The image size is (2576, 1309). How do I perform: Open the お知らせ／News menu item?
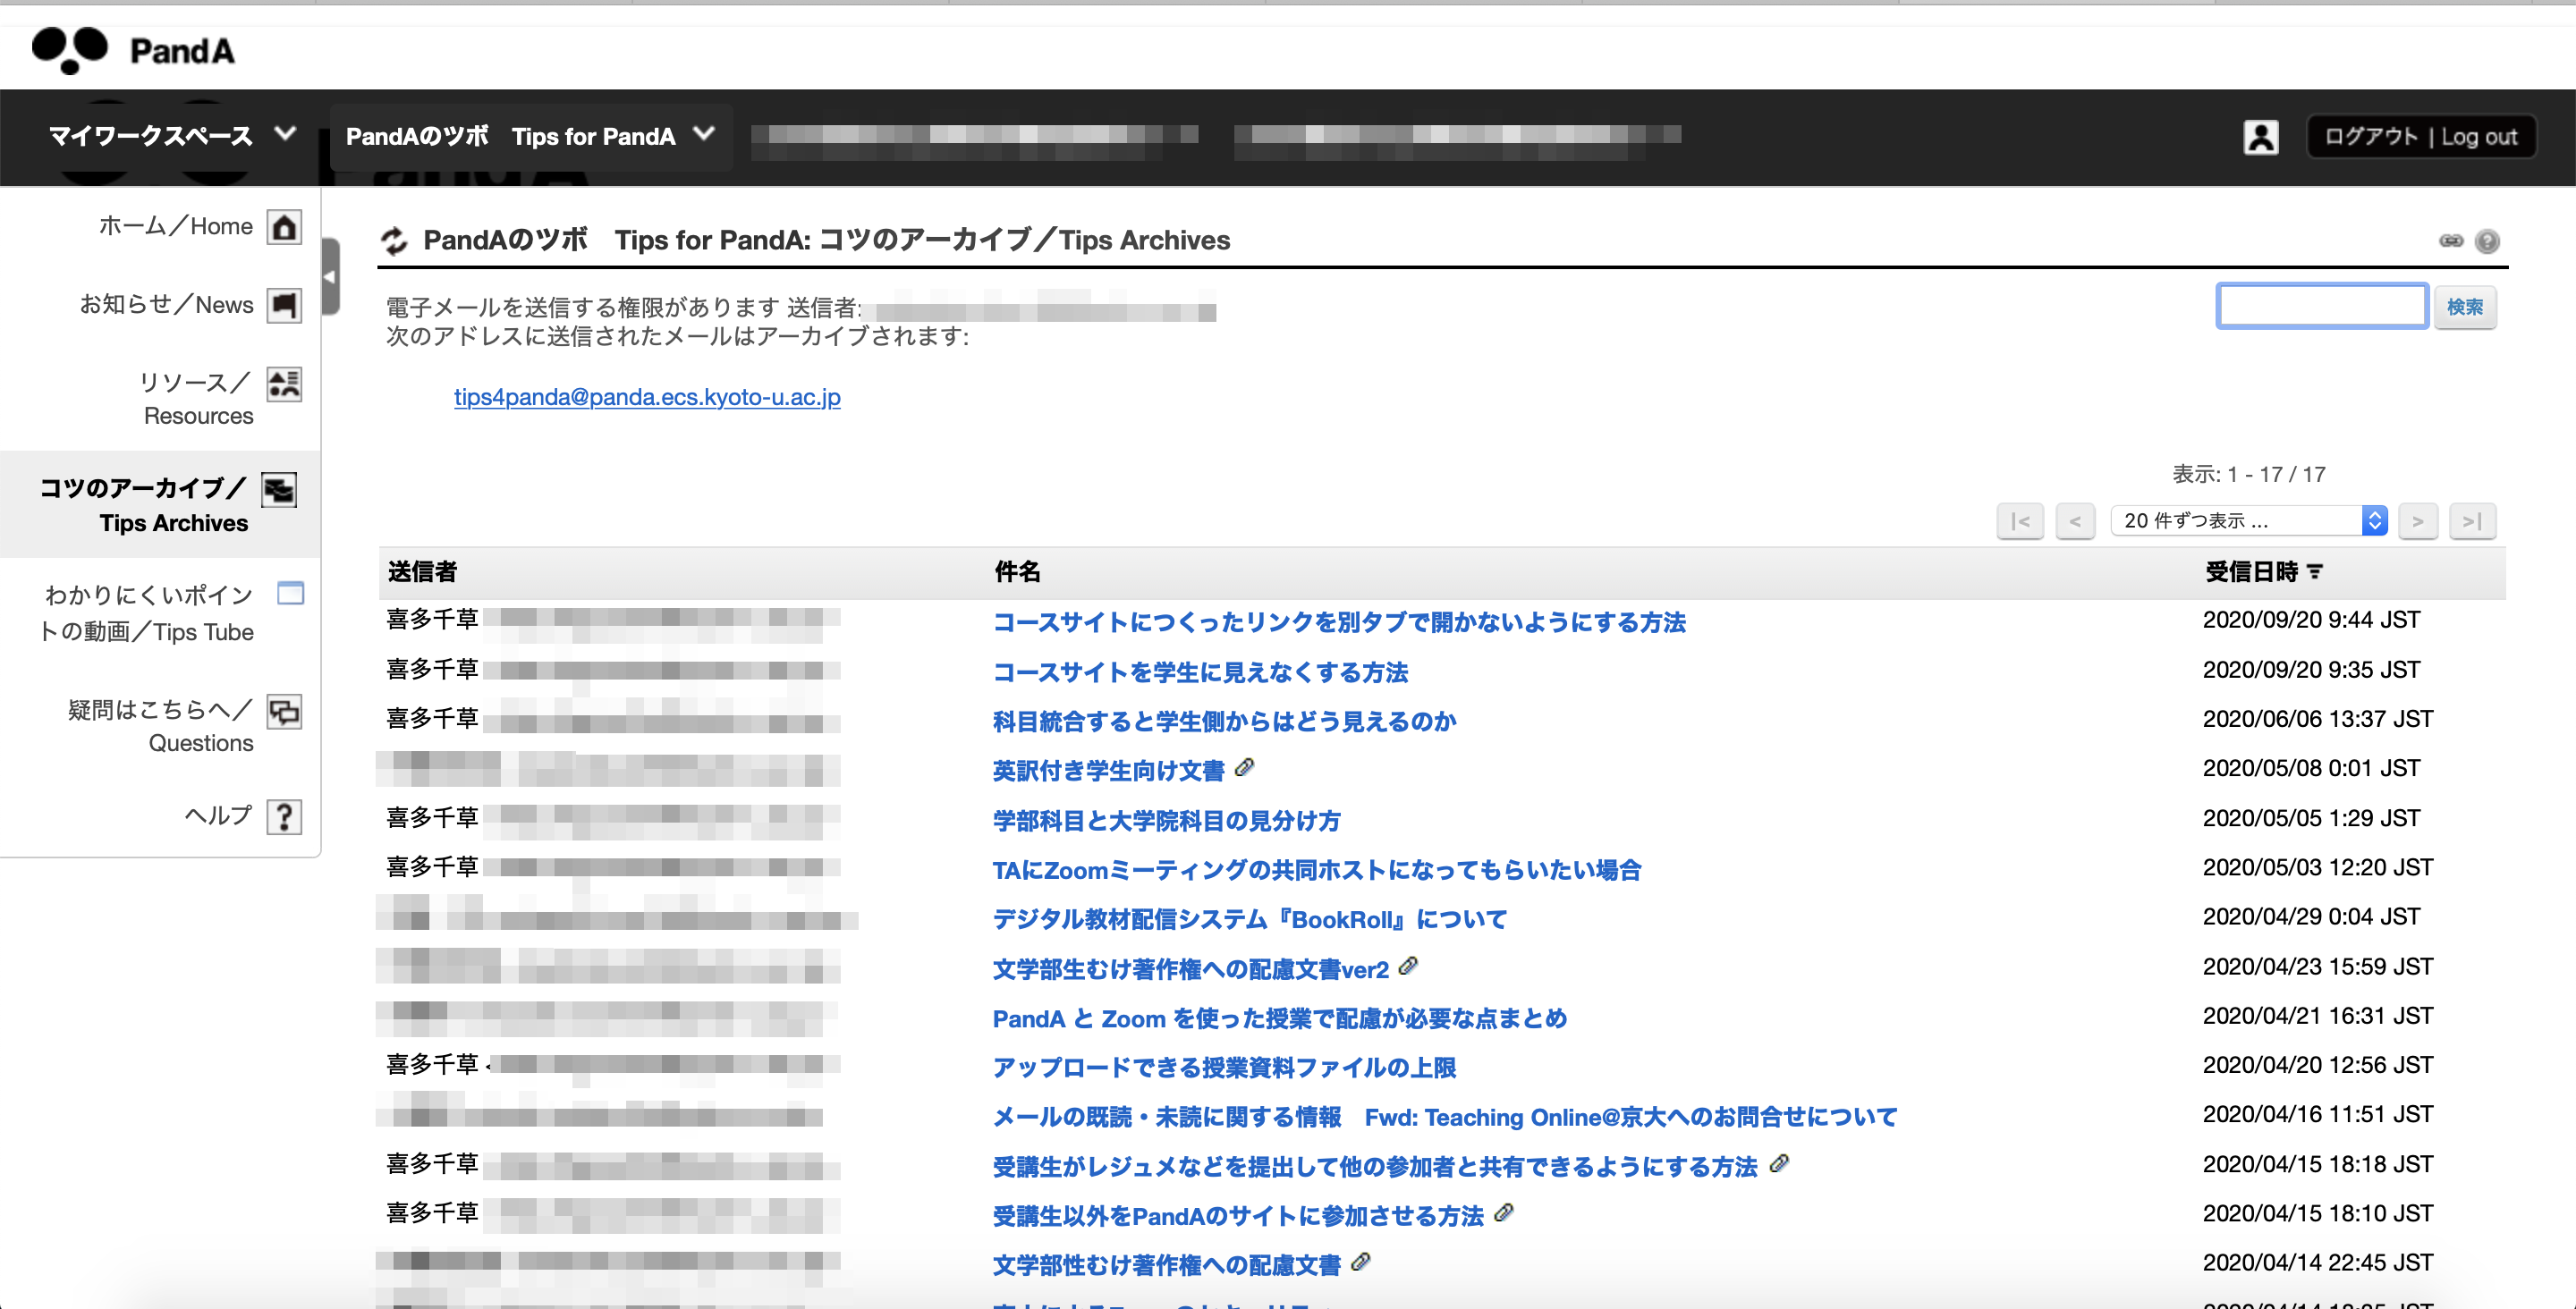coord(167,304)
